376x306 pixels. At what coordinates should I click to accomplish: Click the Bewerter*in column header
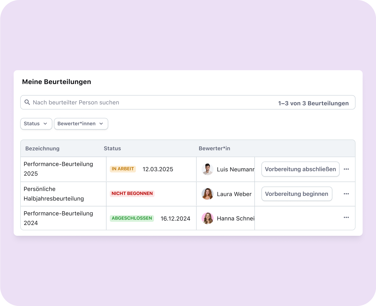pyautogui.click(x=214, y=148)
